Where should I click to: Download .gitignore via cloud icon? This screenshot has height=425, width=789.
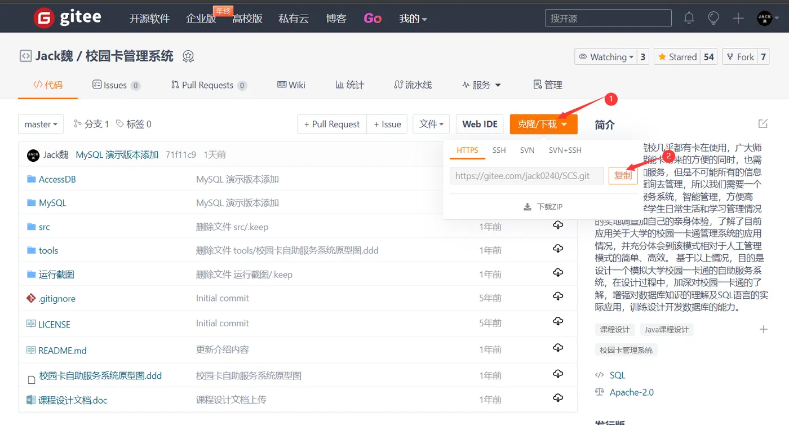[558, 296]
